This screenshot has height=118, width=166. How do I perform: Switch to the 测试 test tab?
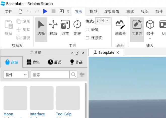point(130,11)
